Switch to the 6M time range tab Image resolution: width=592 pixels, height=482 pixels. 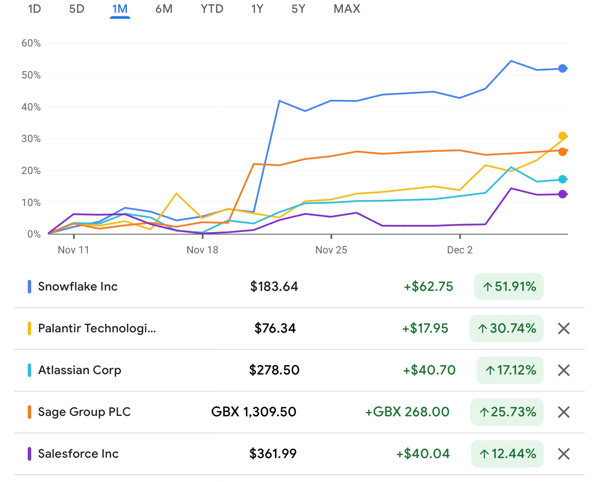[164, 9]
